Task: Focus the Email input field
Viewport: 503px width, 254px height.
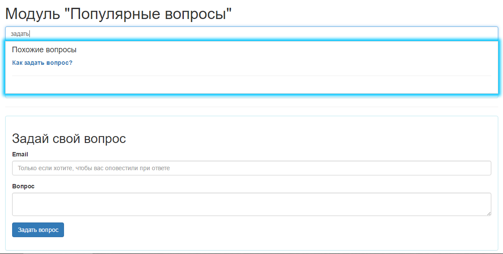Action: point(251,168)
